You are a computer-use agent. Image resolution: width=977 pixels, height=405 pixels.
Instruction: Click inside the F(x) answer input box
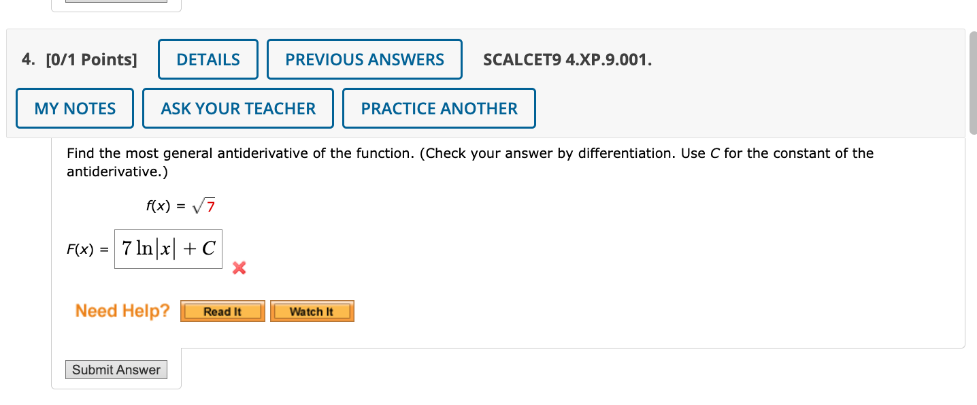click(x=168, y=249)
